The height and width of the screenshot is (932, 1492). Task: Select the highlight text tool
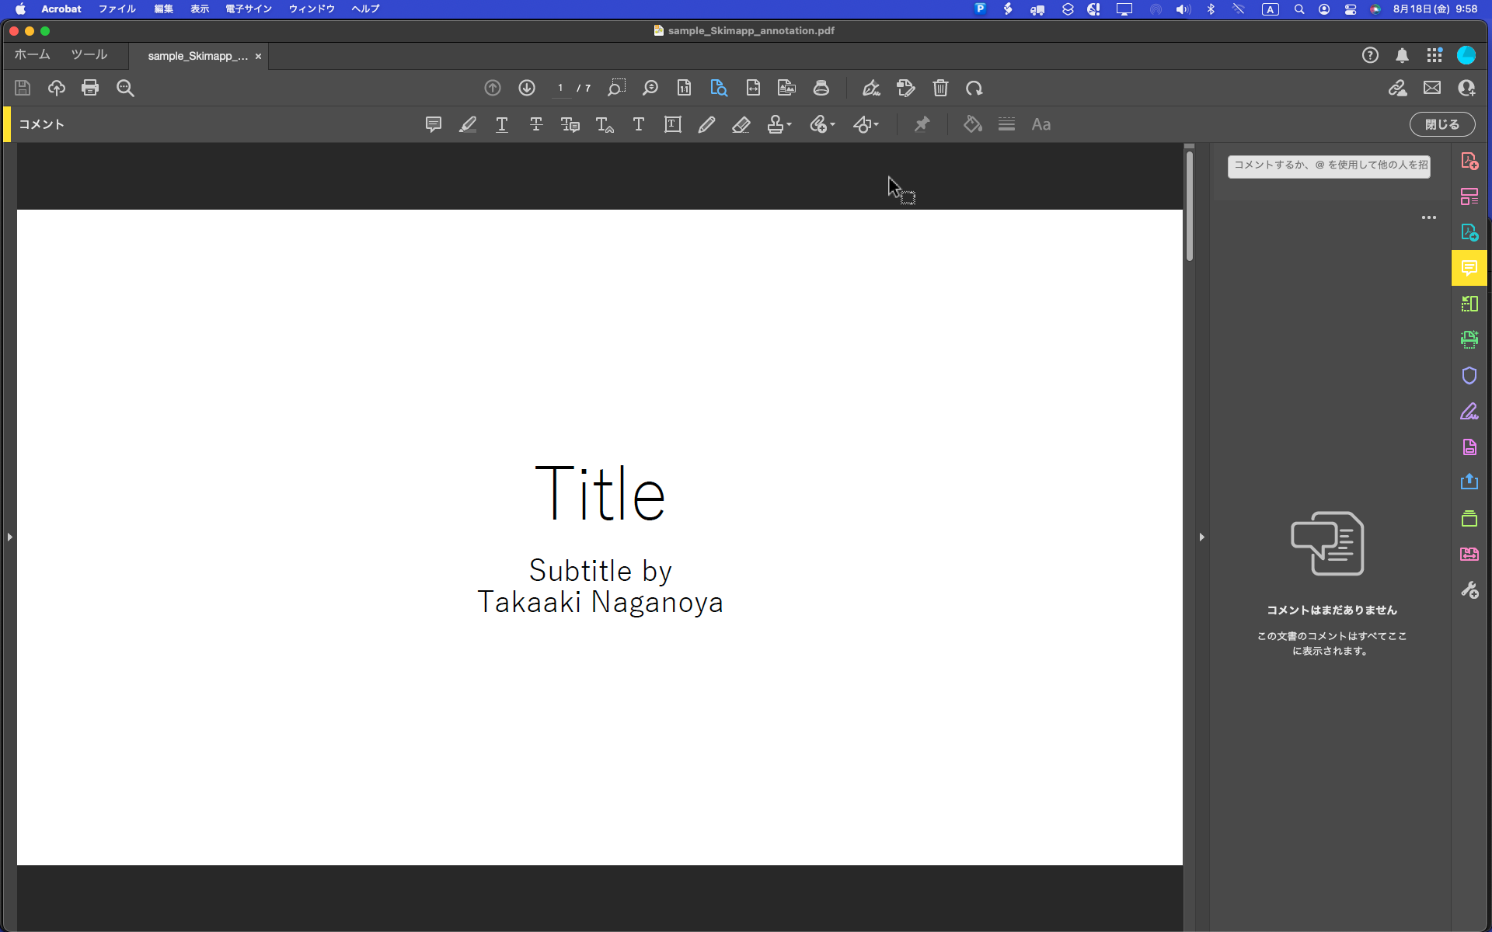pos(468,124)
